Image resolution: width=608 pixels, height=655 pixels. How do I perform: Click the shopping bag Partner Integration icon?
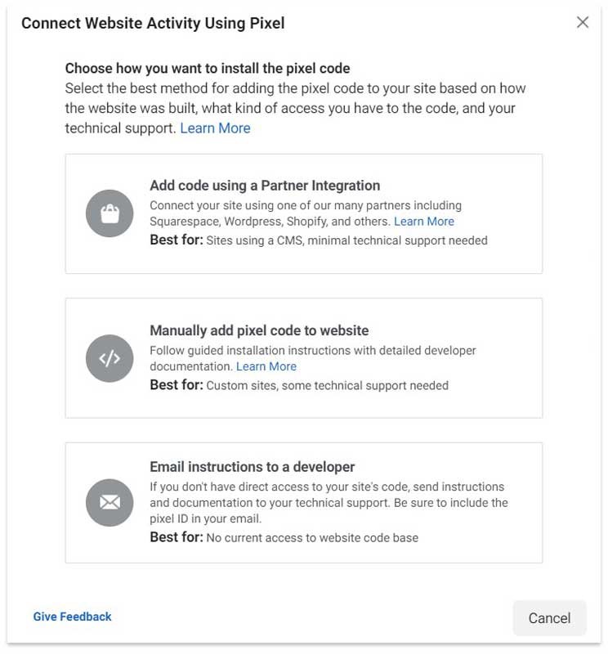(110, 213)
